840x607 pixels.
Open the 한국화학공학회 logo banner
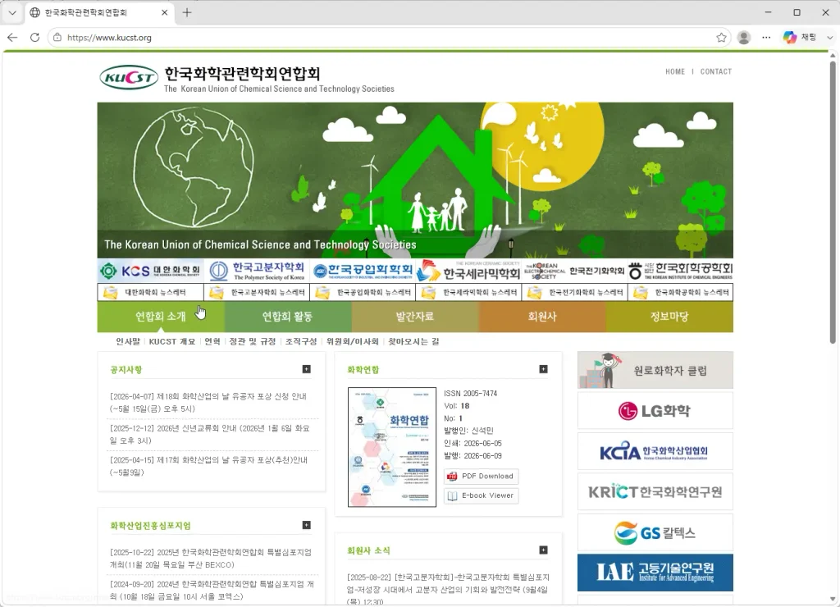tap(680, 271)
